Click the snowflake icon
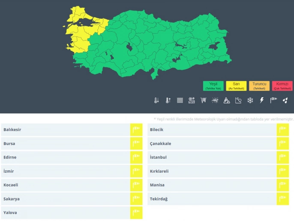 point(250,100)
